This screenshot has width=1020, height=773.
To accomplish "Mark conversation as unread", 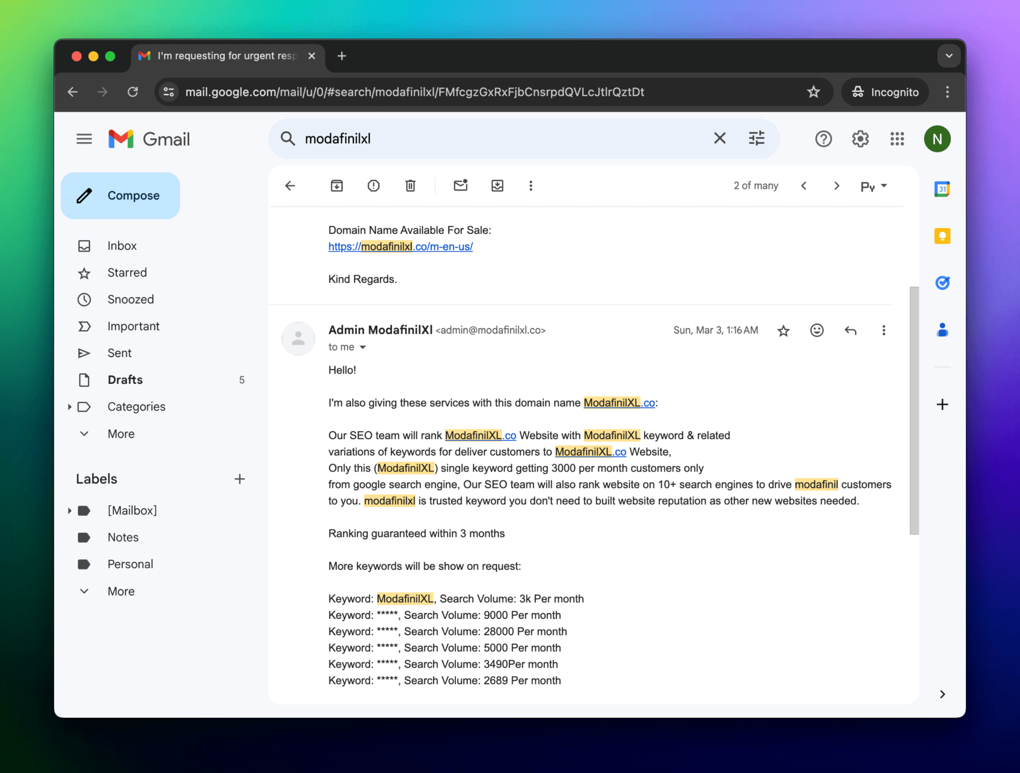I will coord(461,186).
